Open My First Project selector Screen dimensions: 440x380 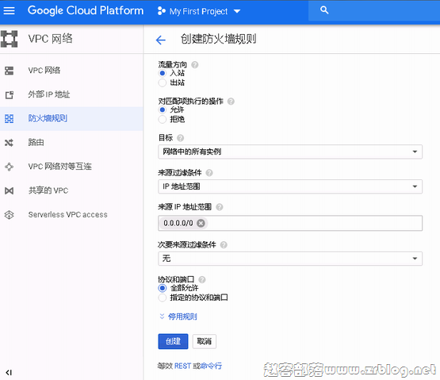click(x=199, y=11)
